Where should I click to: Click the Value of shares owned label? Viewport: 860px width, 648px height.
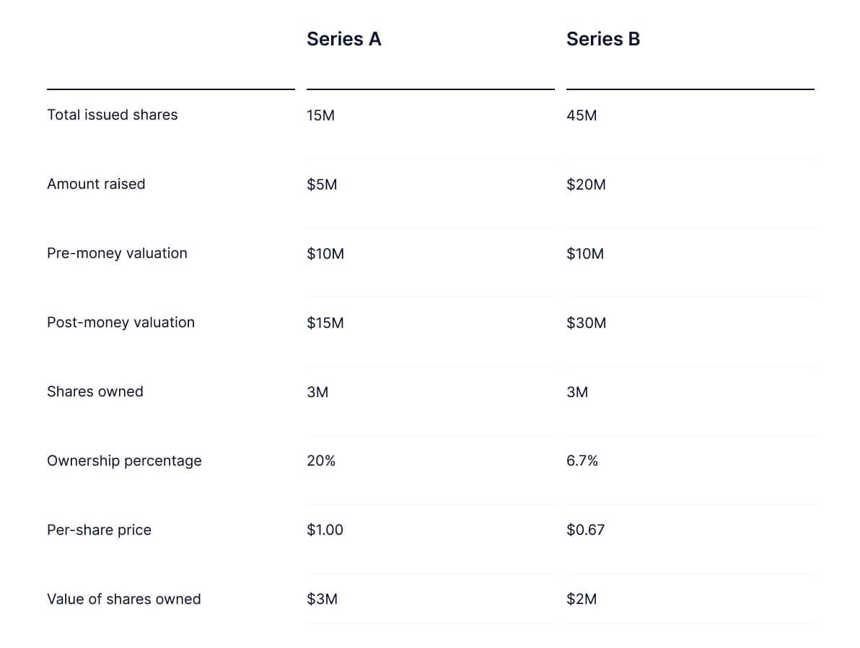point(123,599)
